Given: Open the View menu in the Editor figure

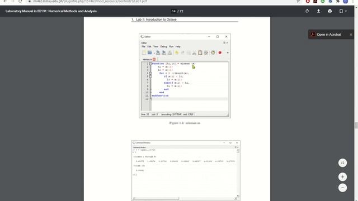Looking at the screenshot, I should tap(156, 46).
